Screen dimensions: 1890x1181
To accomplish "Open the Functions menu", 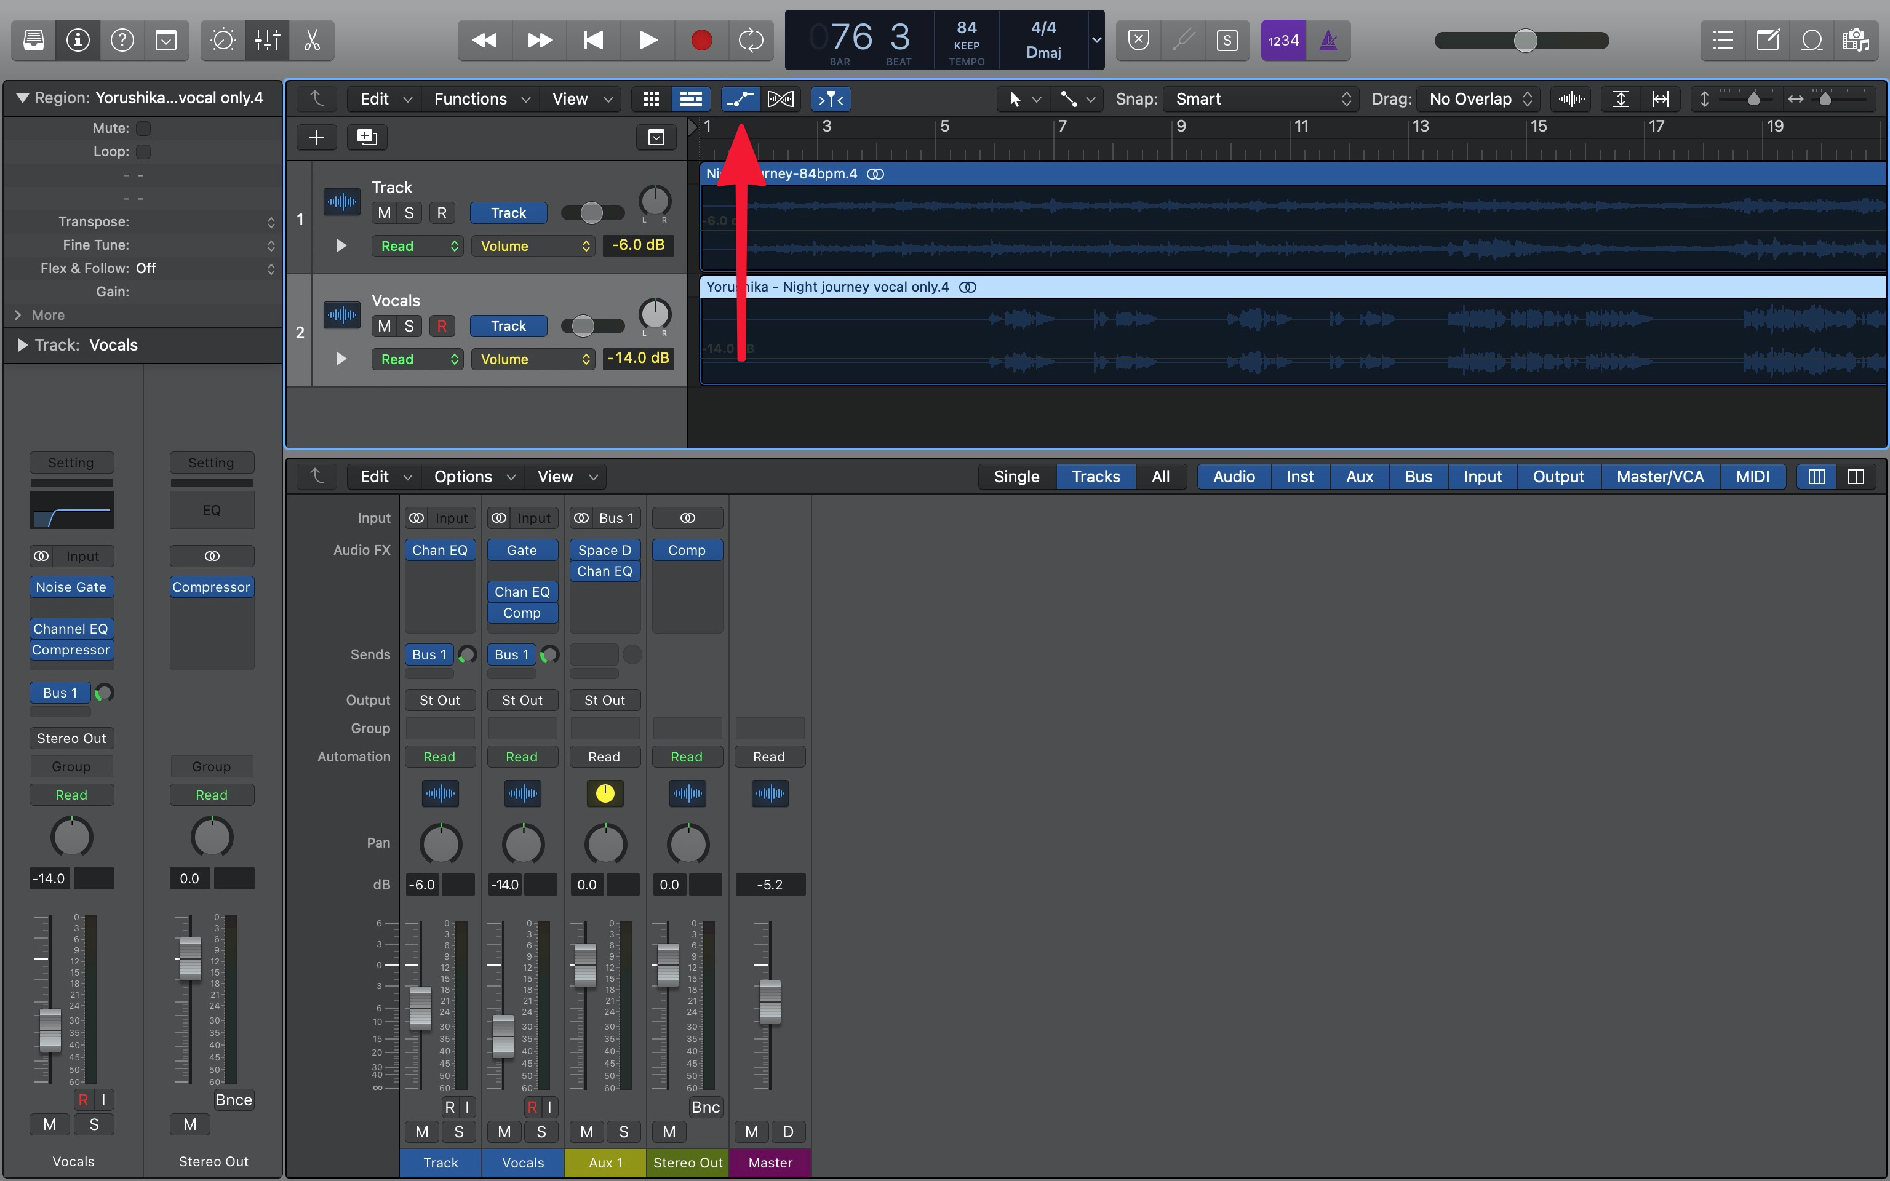I will (481, 99).
